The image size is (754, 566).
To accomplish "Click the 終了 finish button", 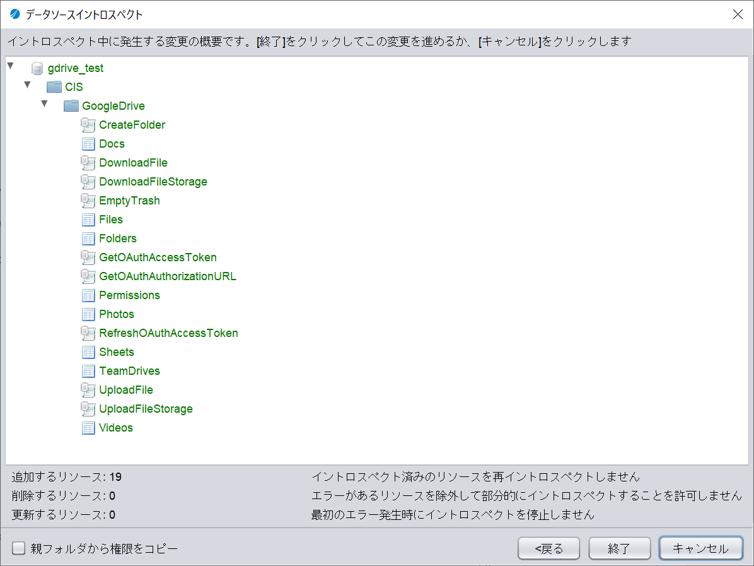I will (x=619, y=548).
